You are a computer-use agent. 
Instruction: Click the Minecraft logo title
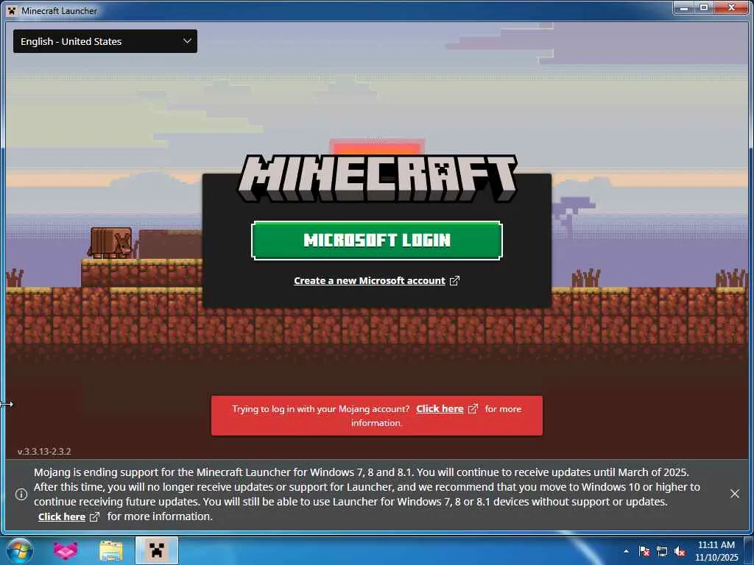coord(377,178)
